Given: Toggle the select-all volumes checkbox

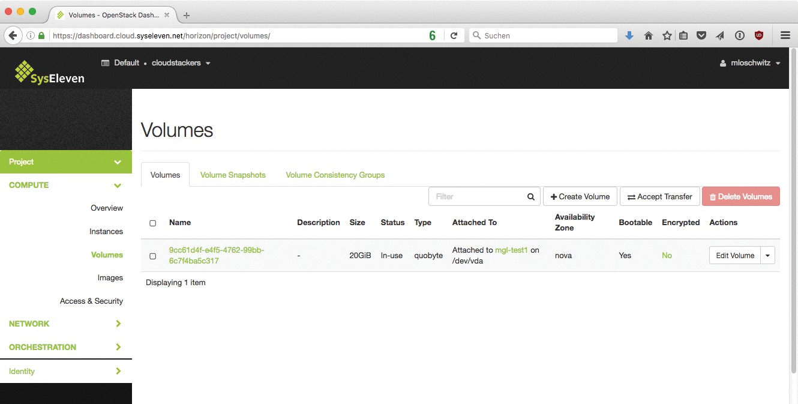Looking at the screenshot, I should 152,223.
